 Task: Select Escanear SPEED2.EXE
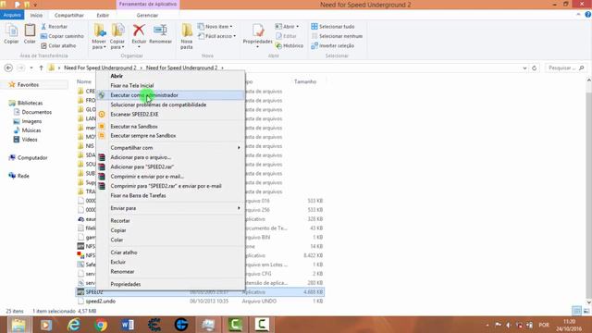tap(170, 114)
